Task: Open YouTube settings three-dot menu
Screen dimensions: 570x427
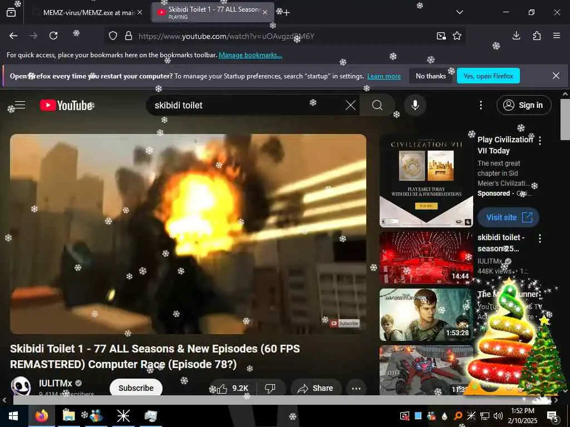Action: 480,105
